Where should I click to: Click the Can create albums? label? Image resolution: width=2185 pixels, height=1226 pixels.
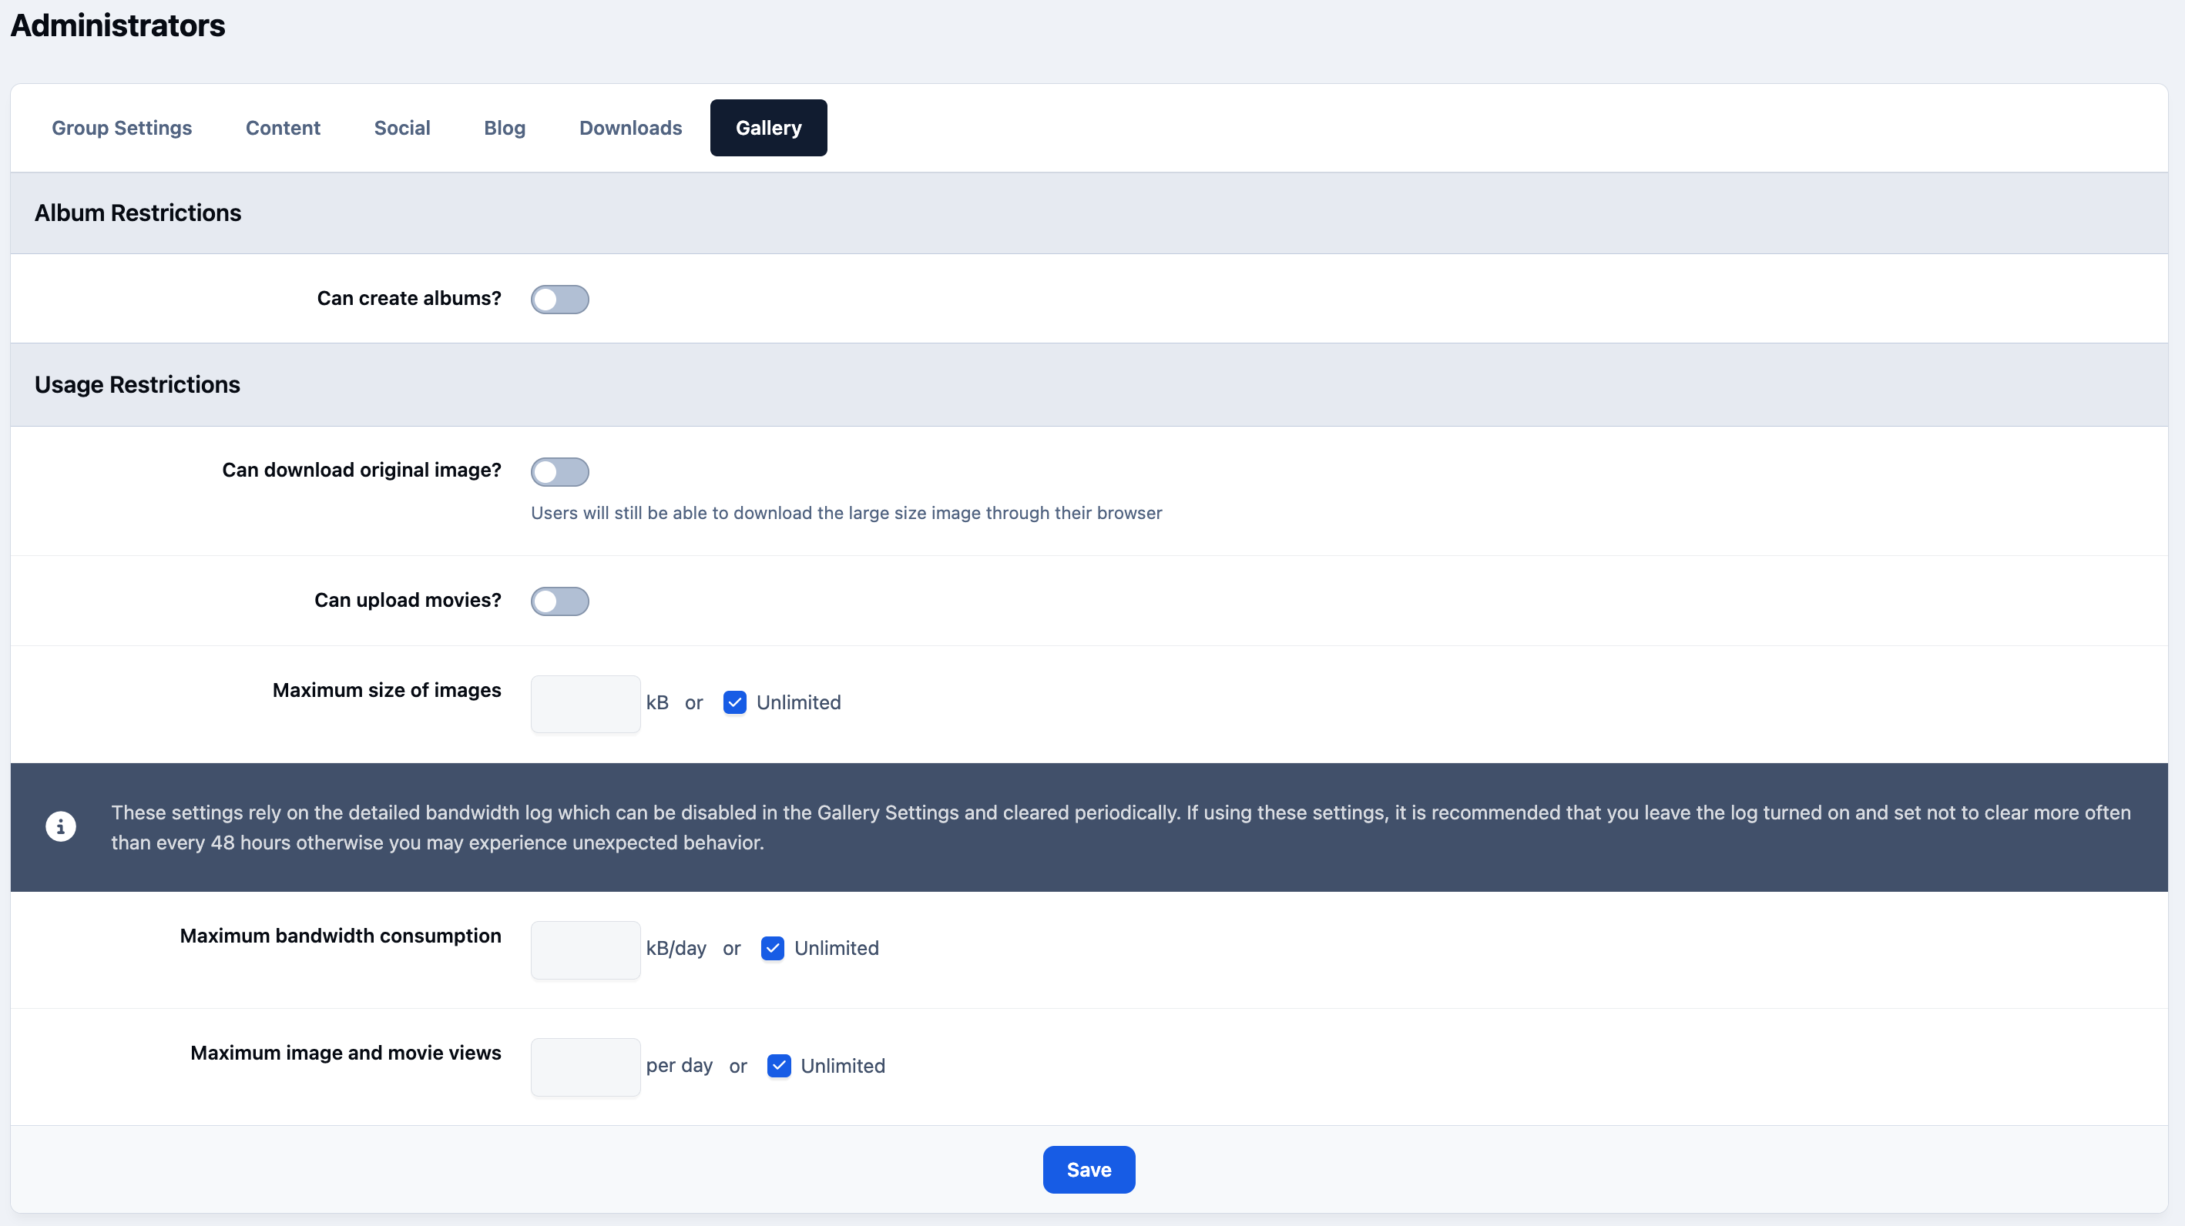409,299
